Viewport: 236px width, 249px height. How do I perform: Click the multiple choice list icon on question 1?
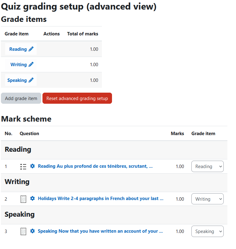[x=23, y=167]
